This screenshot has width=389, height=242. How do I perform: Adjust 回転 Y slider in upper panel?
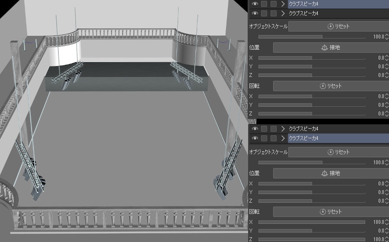[x=312, y=105]
